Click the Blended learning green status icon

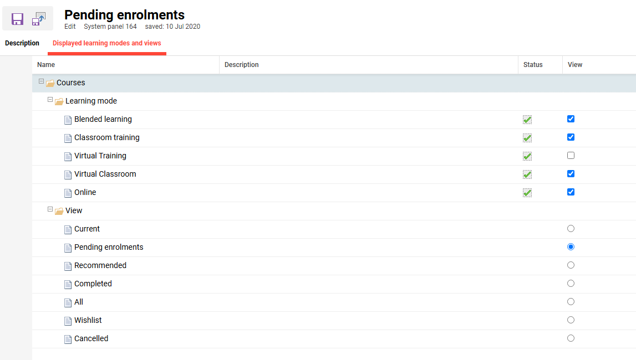pyautogui.click(x=527, y=120)
